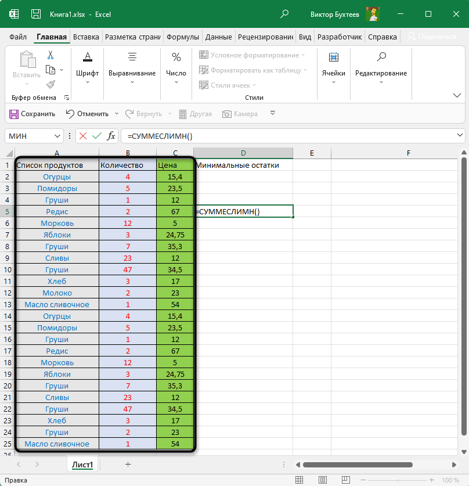Expand the Name Box dropdown showing МИН
Image resolution: width=469 pixels, height=486 pixels.
tap(57, 136)
